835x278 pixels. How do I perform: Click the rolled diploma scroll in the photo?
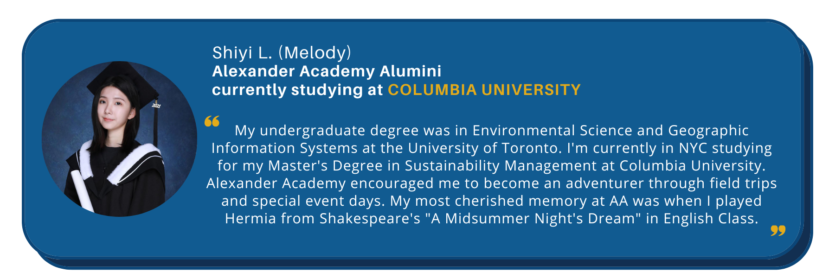click(82, 190)
